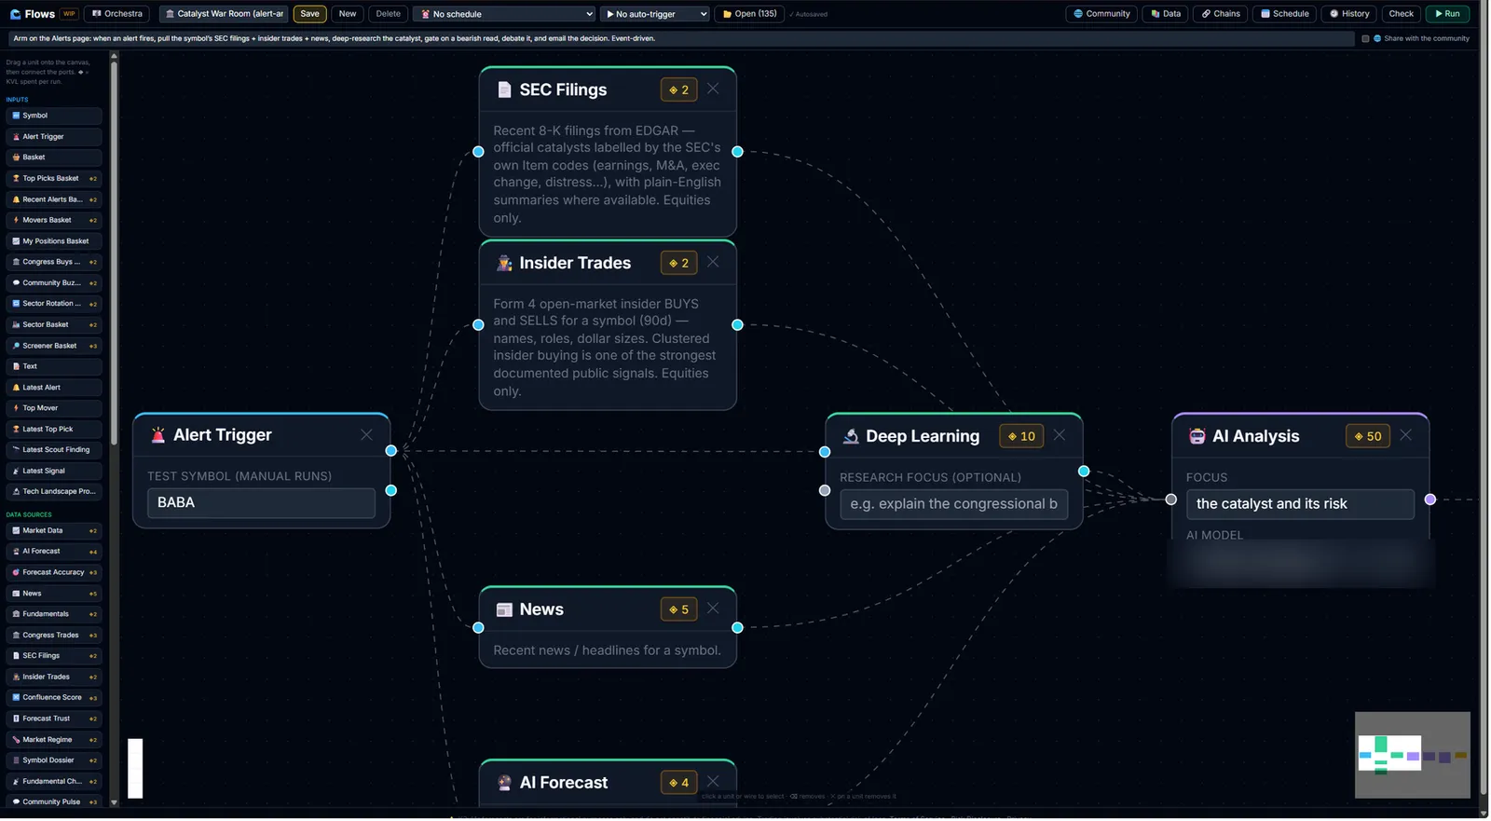The height and width of the screenshot is (821, 1491).
Task: Click the SEC Filings document icon
Action: pos(504,89)
